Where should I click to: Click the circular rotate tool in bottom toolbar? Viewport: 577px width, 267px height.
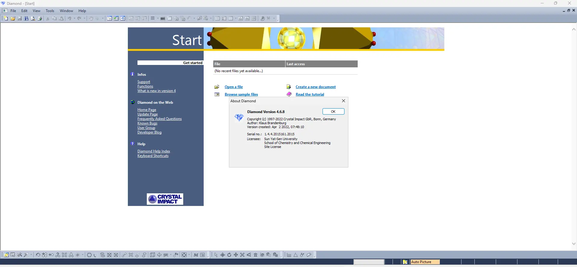[229, 255]
